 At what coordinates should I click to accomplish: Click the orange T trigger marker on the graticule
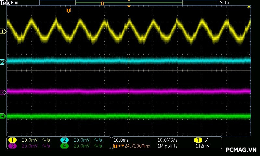(x=68, y=10)
